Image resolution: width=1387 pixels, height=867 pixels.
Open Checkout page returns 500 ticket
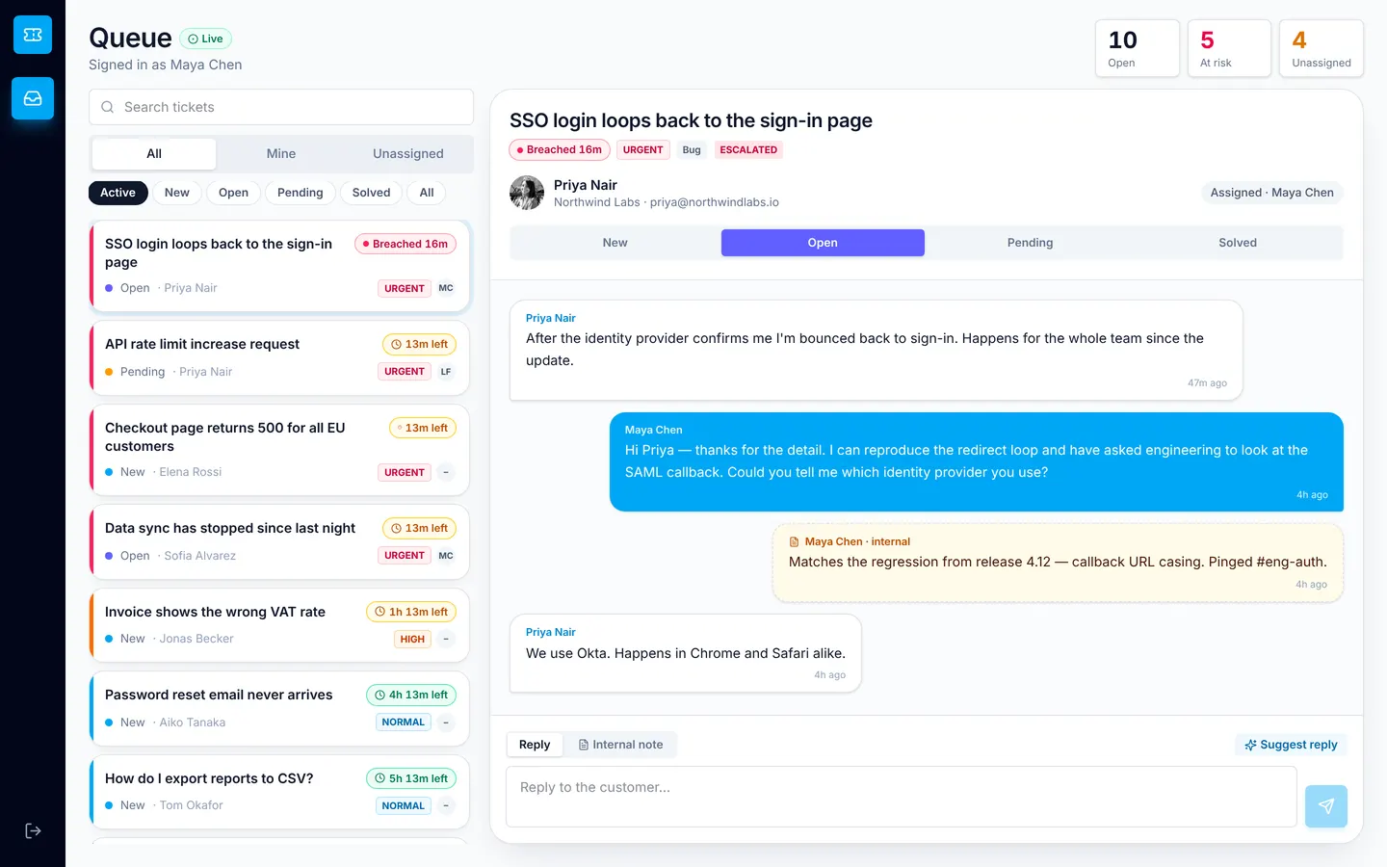click(x=279, y=450)
